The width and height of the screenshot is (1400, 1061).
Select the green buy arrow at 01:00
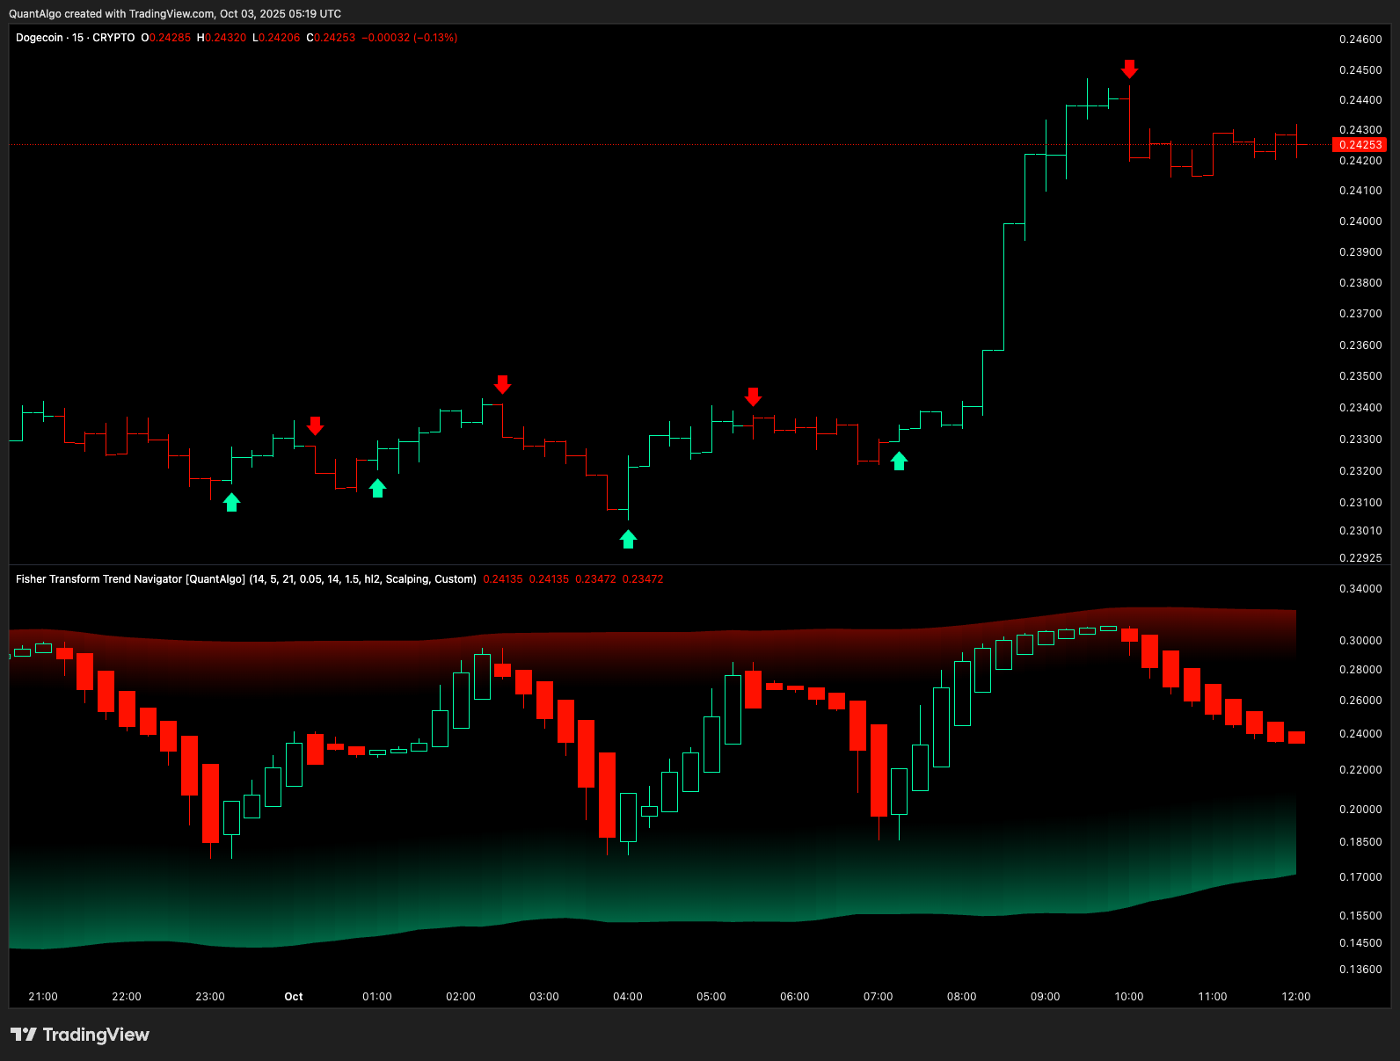[x=377, y=488]
